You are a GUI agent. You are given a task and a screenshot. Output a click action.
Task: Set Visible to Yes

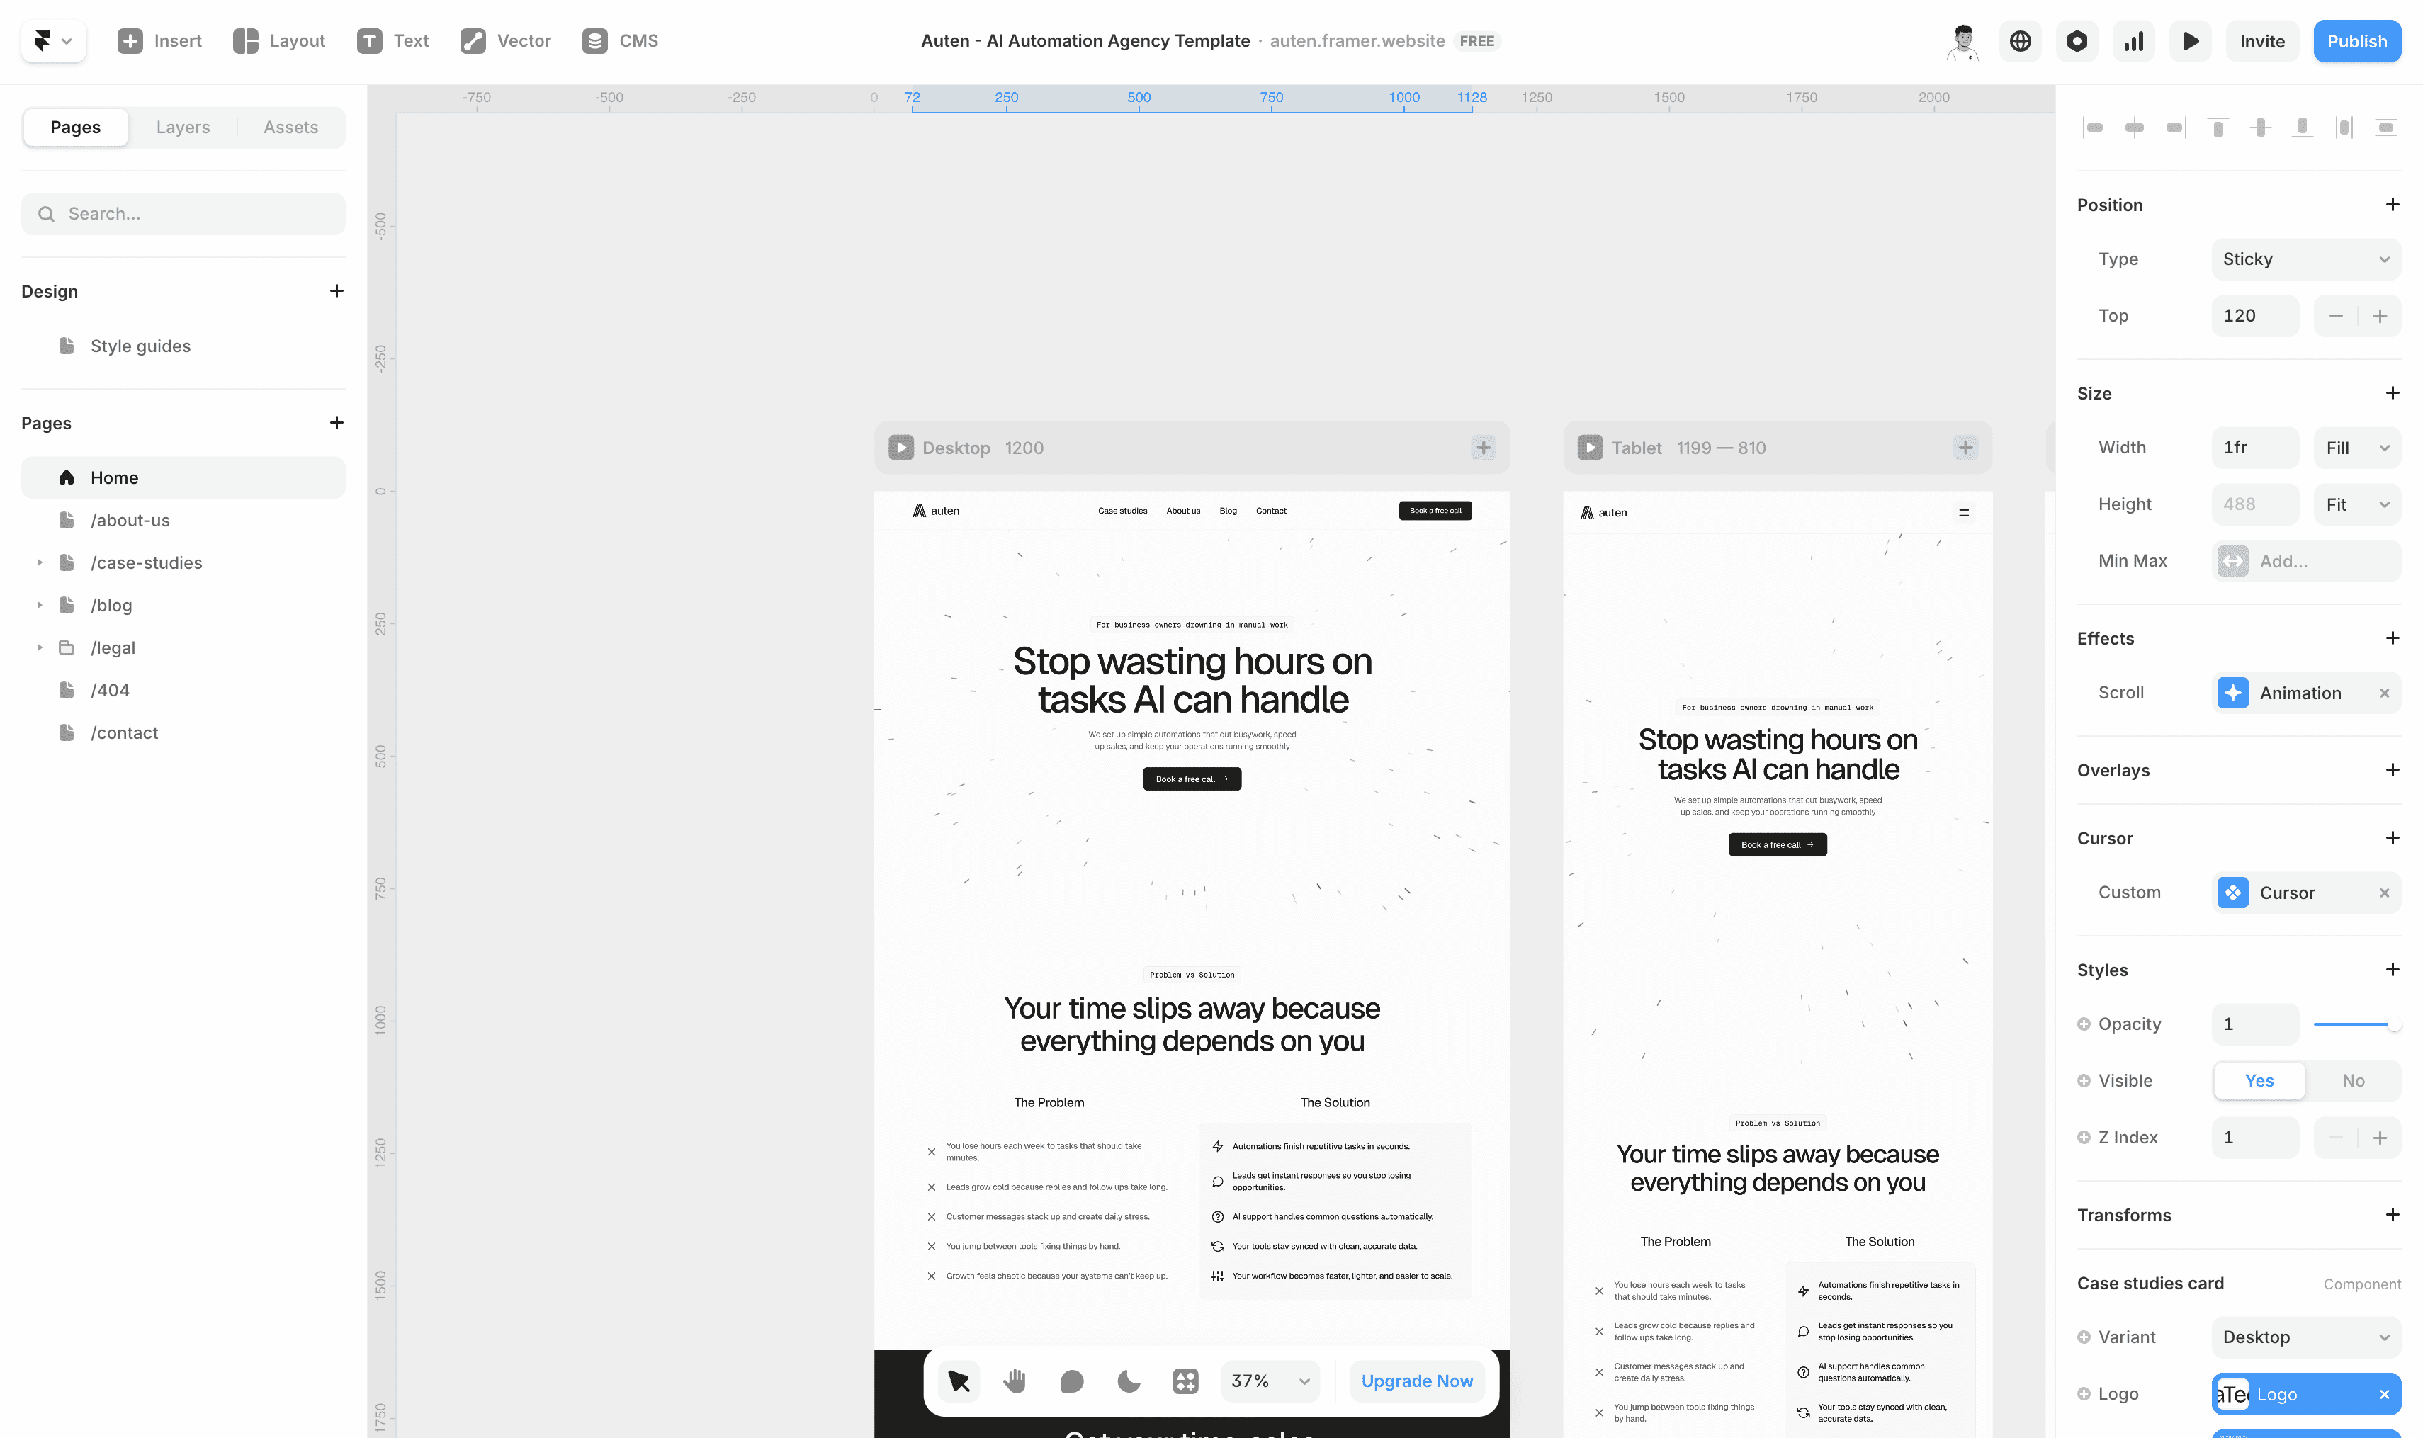click(2258, 1080)
